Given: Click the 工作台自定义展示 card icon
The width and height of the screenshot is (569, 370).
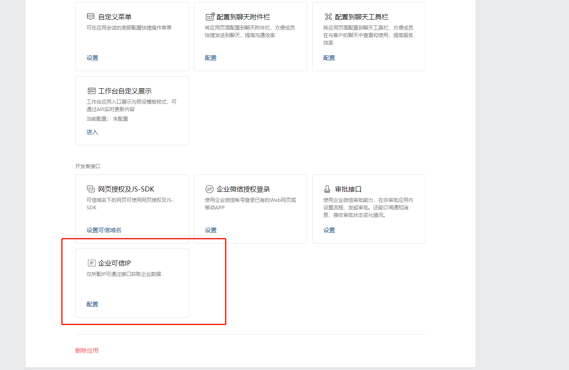Looking at the screenshot, I should [x=91, y=91].
